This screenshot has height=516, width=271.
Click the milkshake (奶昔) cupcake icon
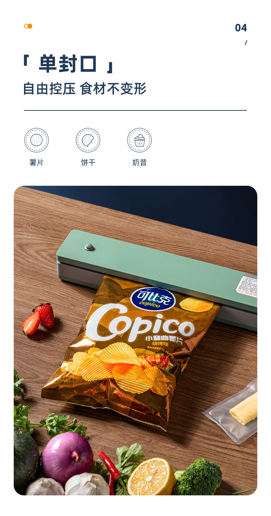click(x=139, y=140)
